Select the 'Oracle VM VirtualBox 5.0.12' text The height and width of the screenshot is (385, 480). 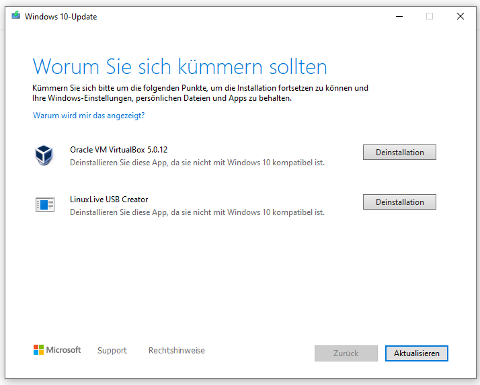click(119, 150)
